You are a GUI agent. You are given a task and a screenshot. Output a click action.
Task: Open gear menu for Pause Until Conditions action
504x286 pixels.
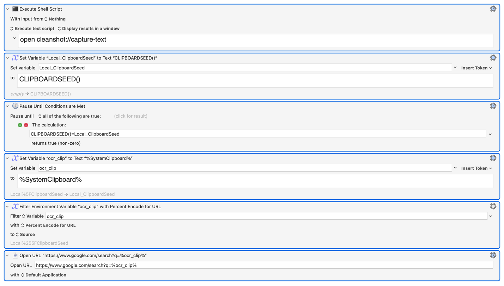tap(493, 106)
